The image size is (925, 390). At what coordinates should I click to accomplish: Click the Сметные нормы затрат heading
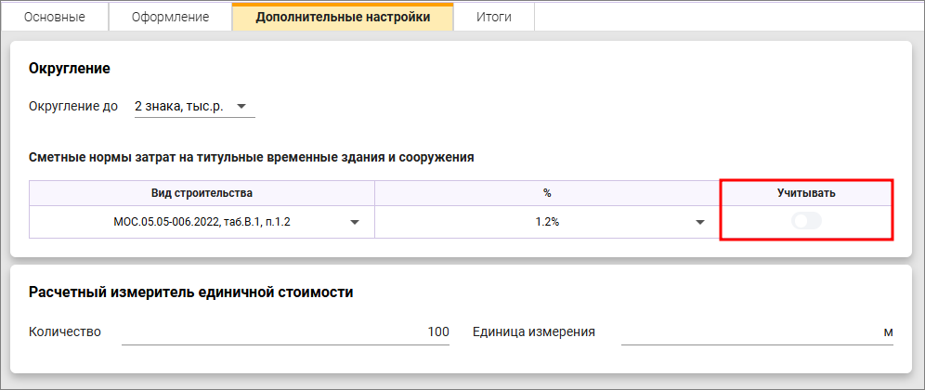(252, 157)
